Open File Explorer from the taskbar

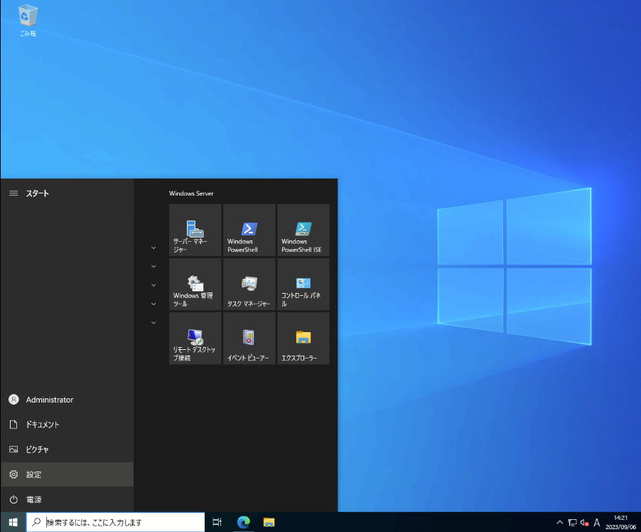(269, 522)
